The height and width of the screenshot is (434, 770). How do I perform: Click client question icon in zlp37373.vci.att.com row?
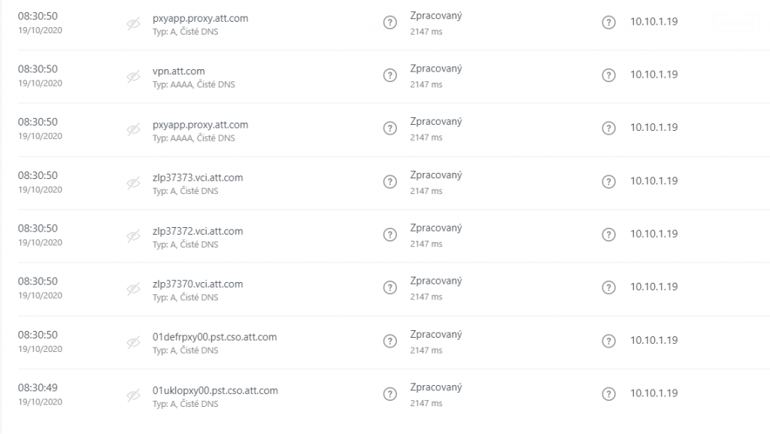click(x=608, y=182)
